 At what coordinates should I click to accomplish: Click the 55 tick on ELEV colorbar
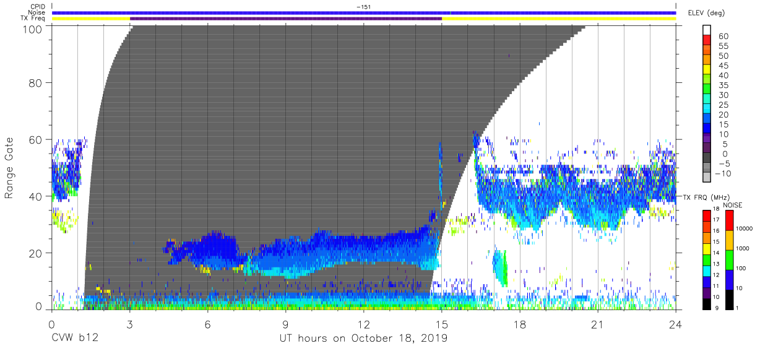coord(723,46)
